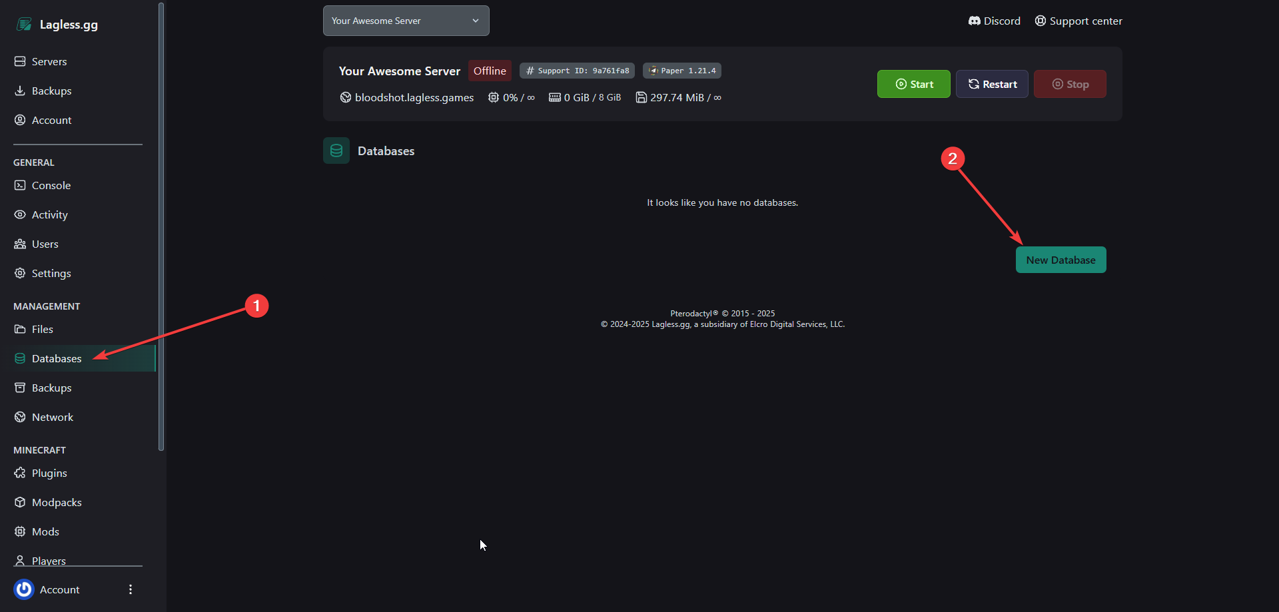
Task: Open the Users group icon
Action: 20,244
